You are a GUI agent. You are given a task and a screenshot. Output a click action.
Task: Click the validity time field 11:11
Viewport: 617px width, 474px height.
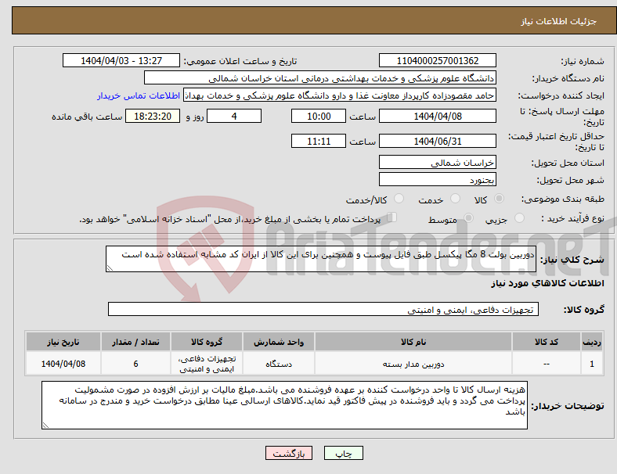click(x=319, y=141)
